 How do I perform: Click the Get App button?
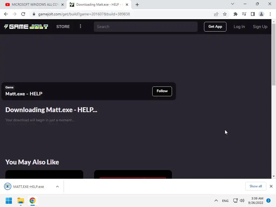click(215, 27)
